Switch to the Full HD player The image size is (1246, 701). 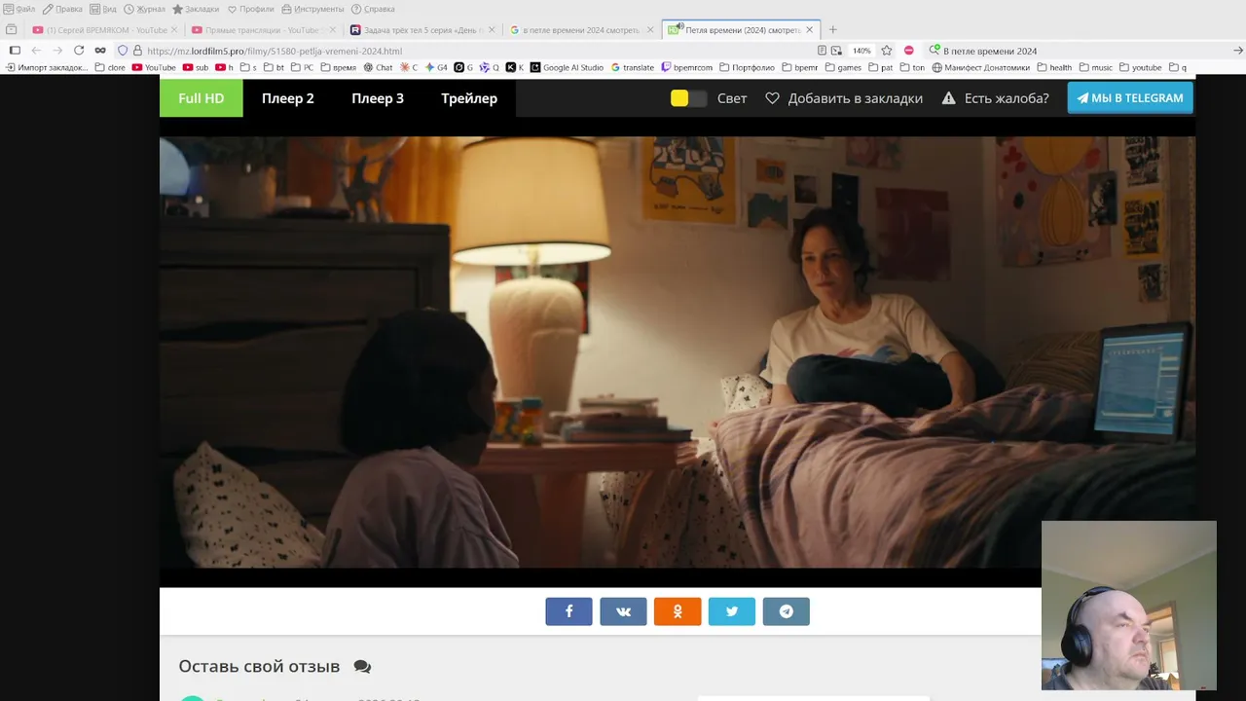(x=202, y=98)
